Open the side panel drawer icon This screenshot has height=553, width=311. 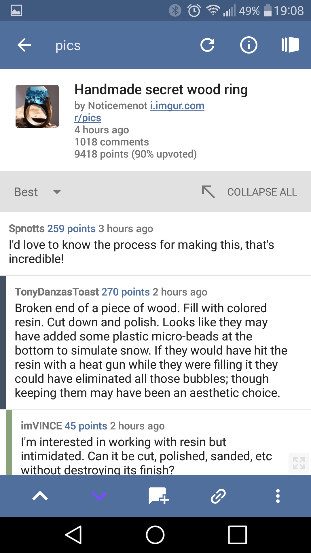[x=290, y=45]
